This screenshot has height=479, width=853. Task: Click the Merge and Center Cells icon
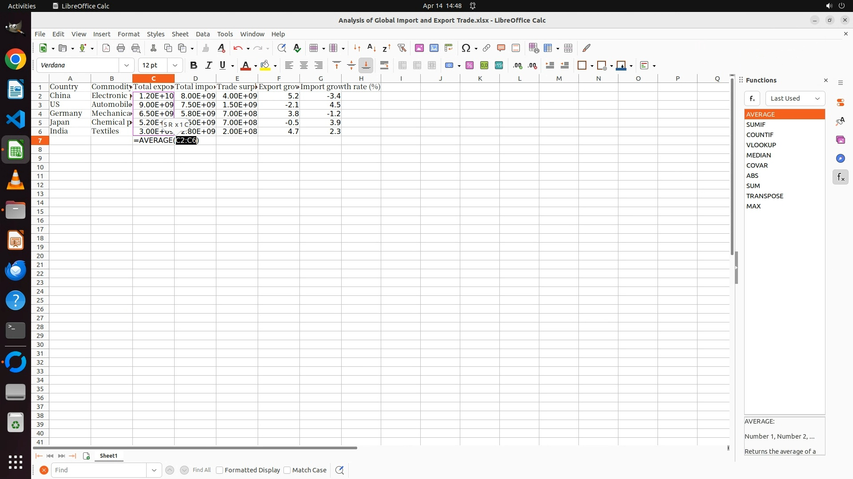402,65
